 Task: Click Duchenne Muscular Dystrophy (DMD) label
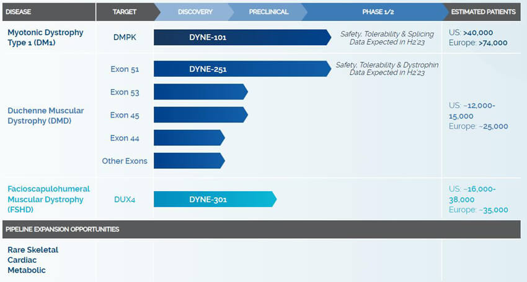[46, 116]
